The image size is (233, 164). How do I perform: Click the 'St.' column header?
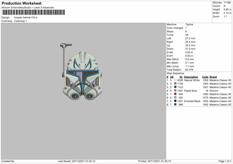[x=181, y=77]
